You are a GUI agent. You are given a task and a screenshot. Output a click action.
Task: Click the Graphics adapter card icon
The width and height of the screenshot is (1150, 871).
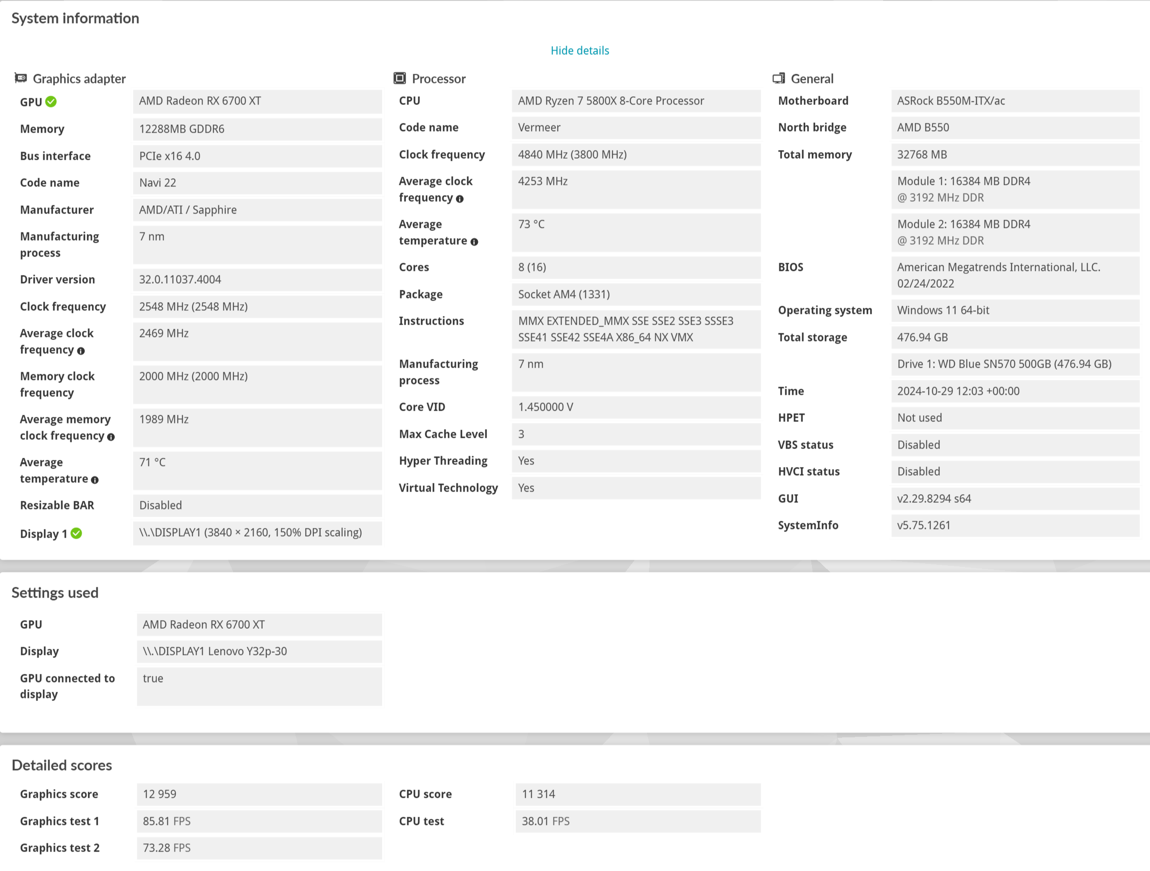click(x=21, y=78)
